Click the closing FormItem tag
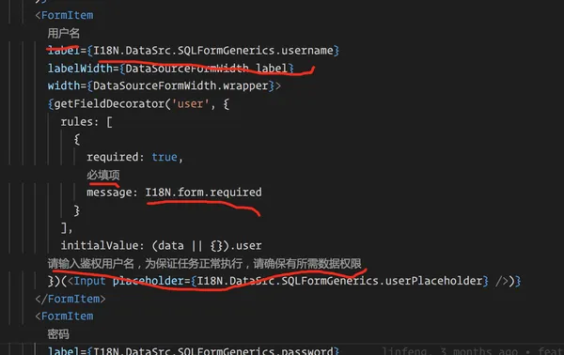Screen dimensions: 564x355 tap(70, 299)
